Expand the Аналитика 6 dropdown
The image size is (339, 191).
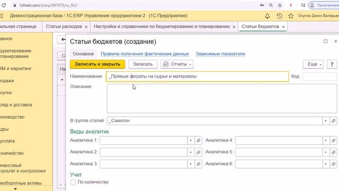326,164
